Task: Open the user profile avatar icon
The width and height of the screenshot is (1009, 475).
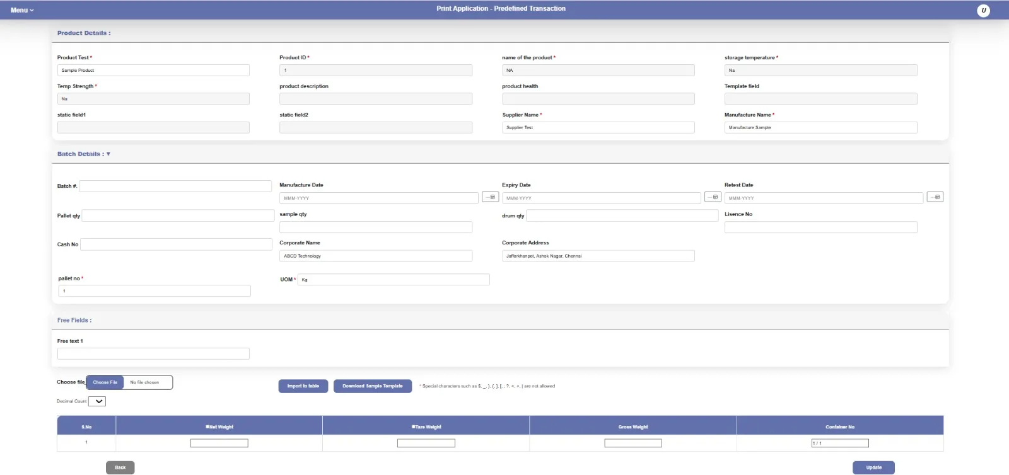Action: coord(983,10)
